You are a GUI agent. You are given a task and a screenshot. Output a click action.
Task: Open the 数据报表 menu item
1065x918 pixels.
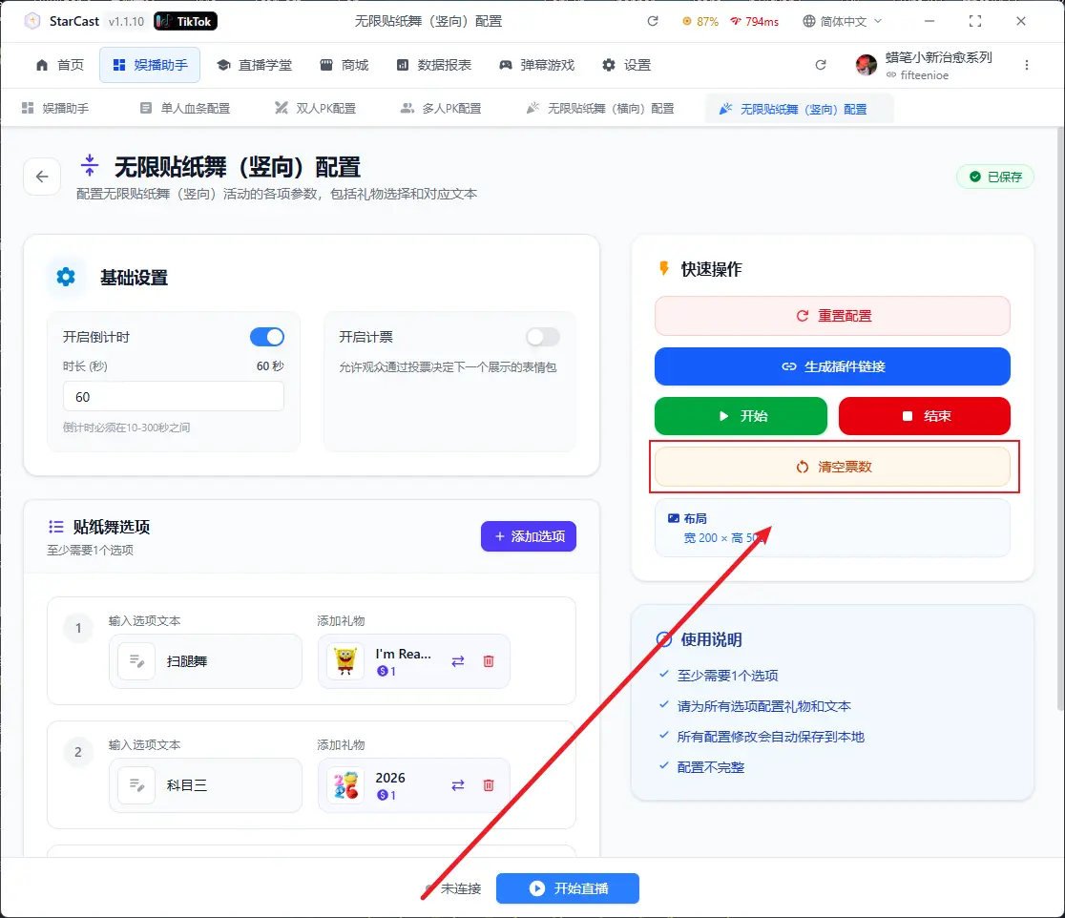coord(434,65)
